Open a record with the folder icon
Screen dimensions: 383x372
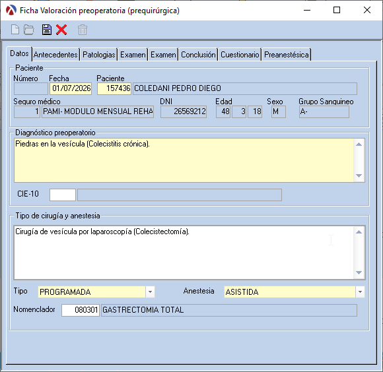pyautogui.click(x=29, y=30)
